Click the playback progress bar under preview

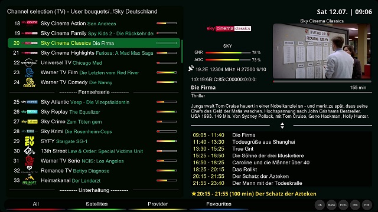[322, 81]
